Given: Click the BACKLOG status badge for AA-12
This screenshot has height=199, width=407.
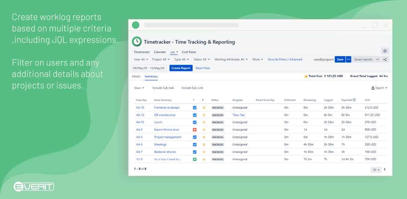Looking at the screenshot, I should coord(218,115).
